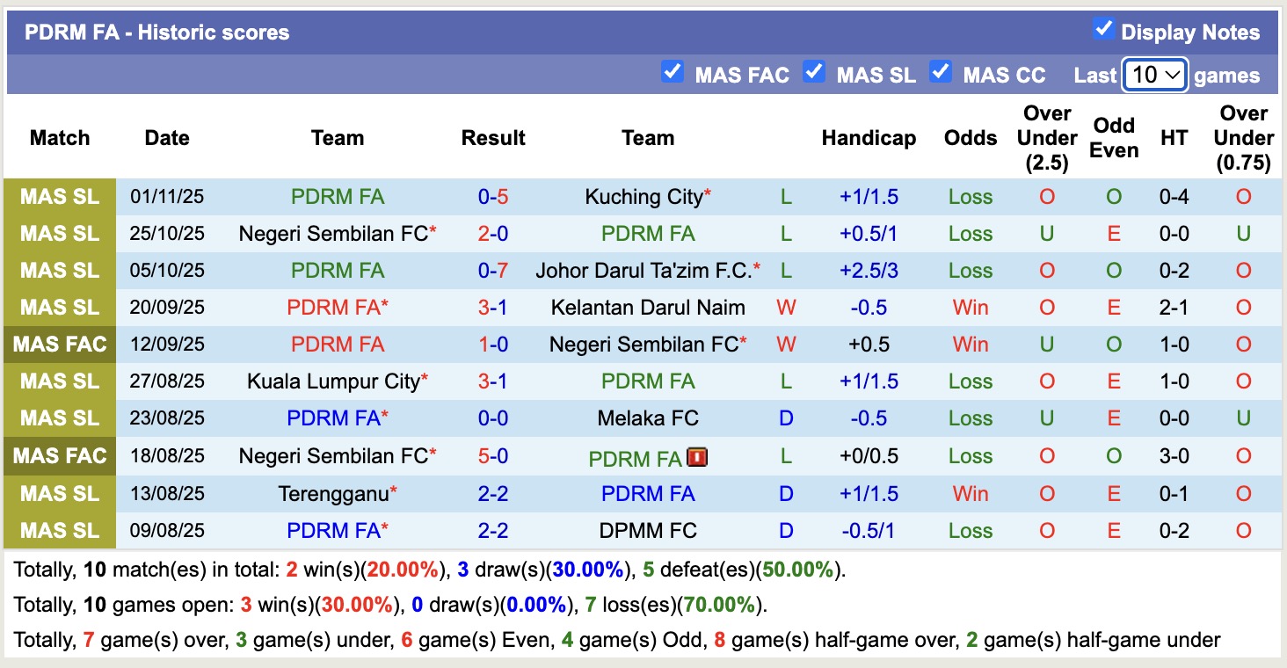The width and height of the screenshot is (1287, 668).
Task: Sort the table by the Date column
Action: [166, 138]
